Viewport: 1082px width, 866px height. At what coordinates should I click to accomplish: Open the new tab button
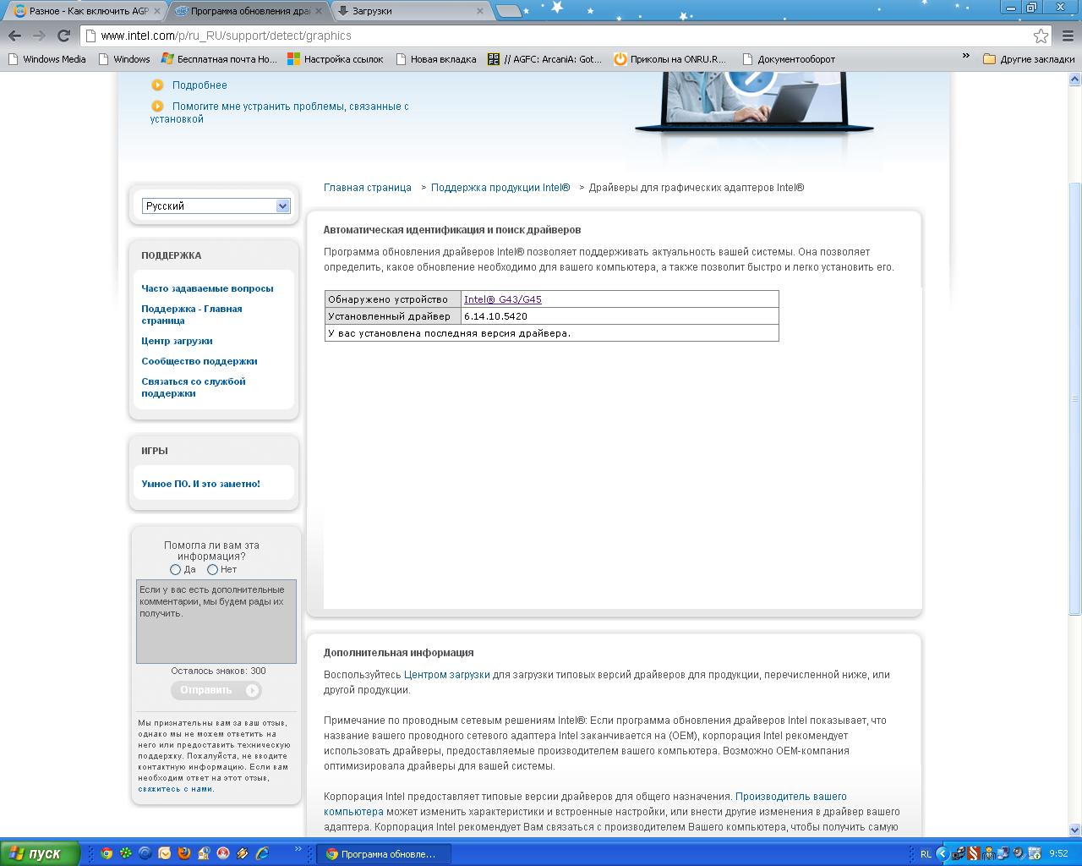(x=508, y=11)
